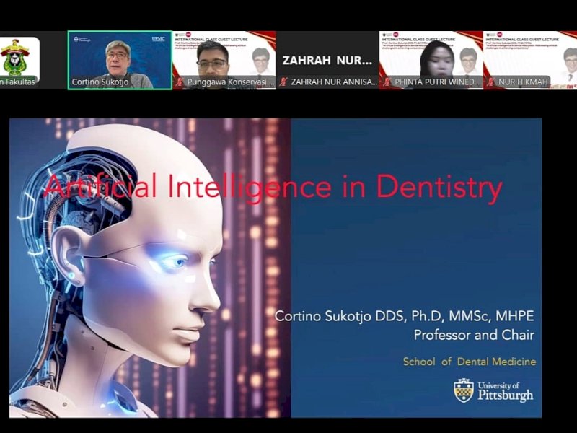Viewport: 577px width, 433px height.
Task: Unmute NUR HIKMAH's microphone
Action: pos(490,82)
